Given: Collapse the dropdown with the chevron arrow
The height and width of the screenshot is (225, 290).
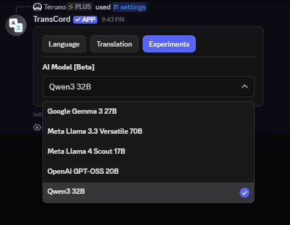Looking at the screenshot, I should 245,87.
